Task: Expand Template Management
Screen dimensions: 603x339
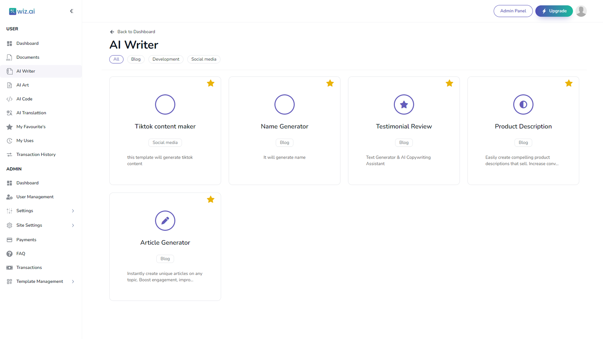Action: [x=40, y=281]
